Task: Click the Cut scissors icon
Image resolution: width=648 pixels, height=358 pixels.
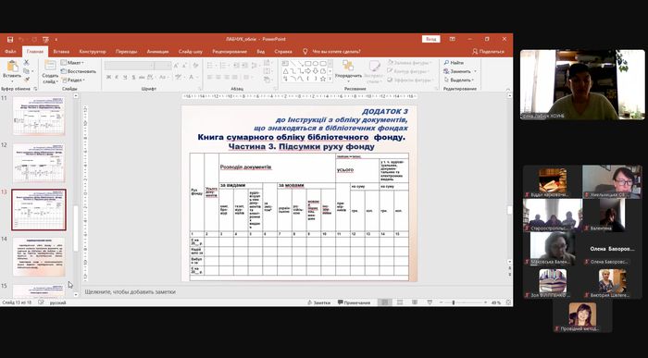Action: [27, 62]
